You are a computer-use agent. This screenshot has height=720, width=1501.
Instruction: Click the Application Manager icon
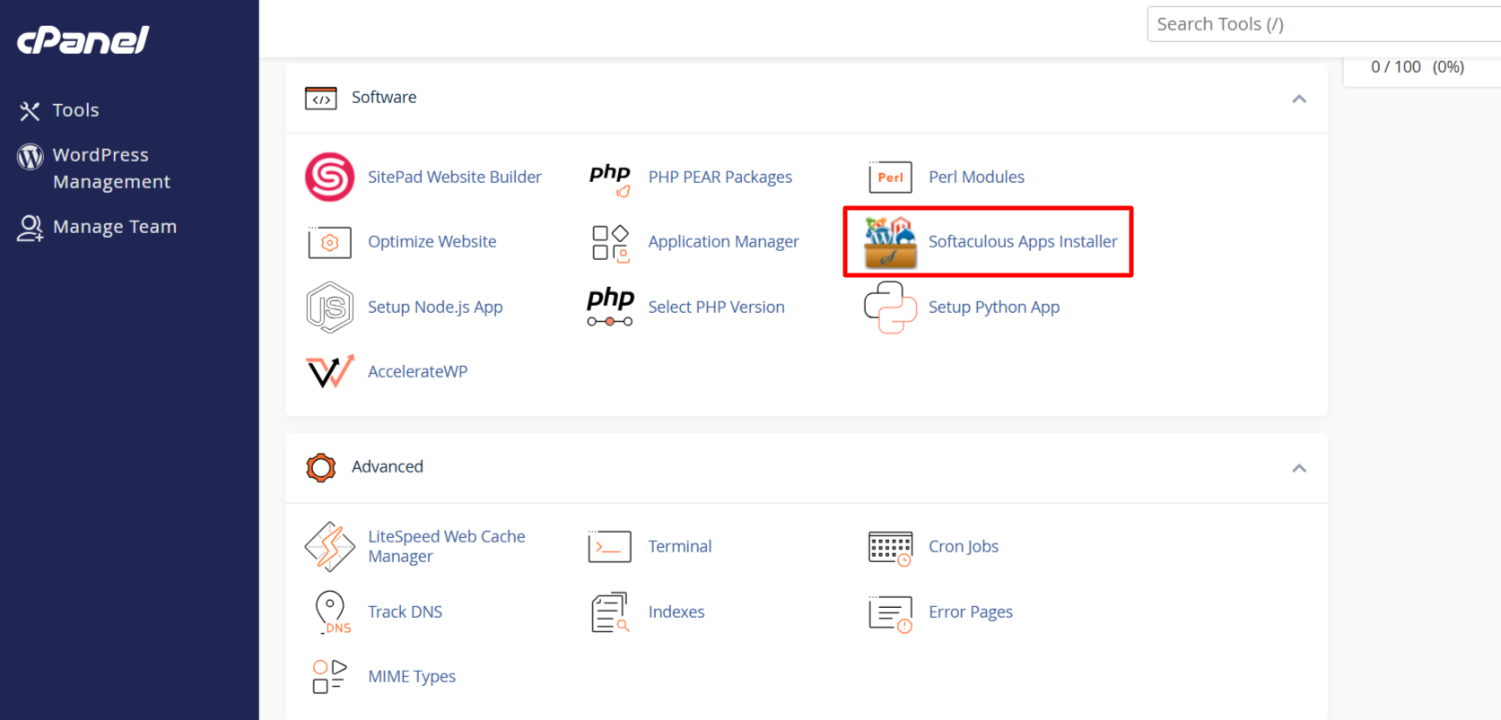point(610,243)
